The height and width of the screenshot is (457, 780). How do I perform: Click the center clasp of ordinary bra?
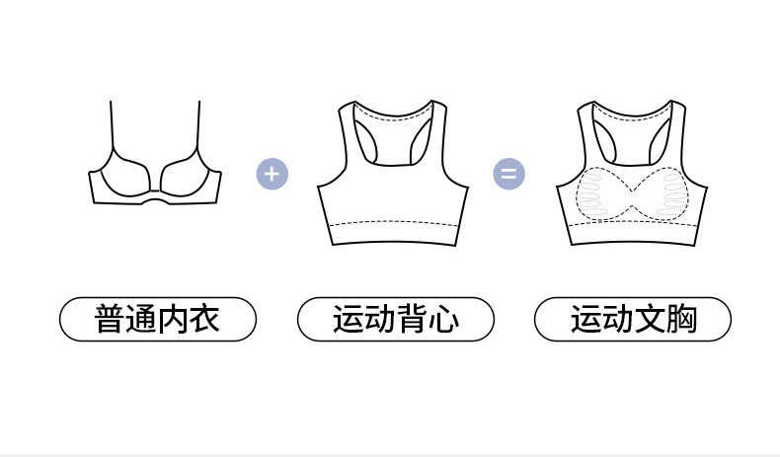(155, 191)
